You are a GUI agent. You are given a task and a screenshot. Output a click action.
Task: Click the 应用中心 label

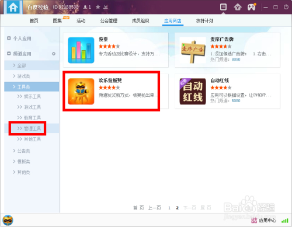tap(267, 221)
